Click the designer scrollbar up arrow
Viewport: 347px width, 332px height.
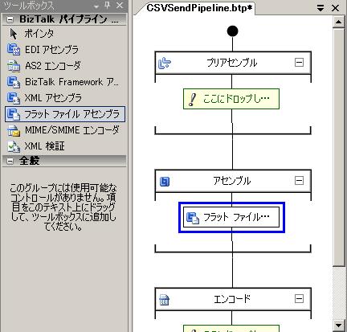coord(338,22)
